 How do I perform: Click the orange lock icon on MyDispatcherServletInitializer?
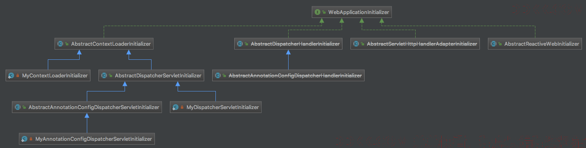[x=182, y=107]
